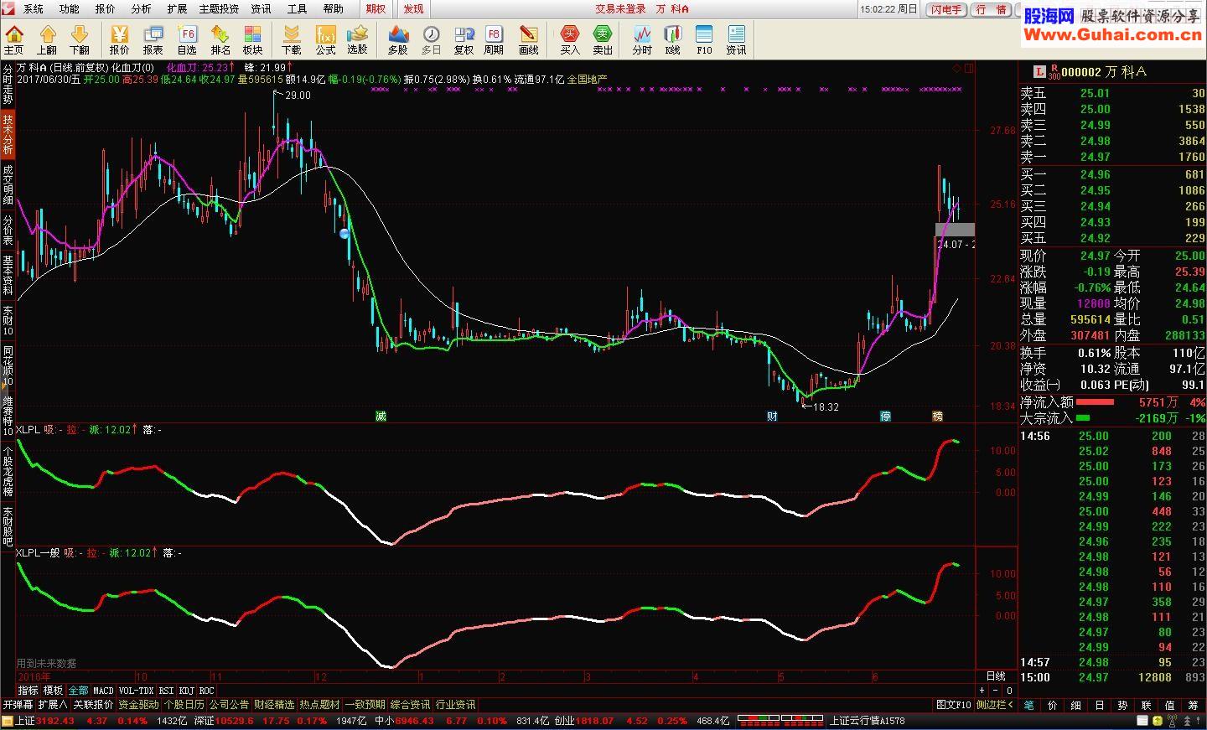The width and height of the screenshot is (1207, 730).
Task: Go to previous page with 上翻 icon
Action: point(47,39)
